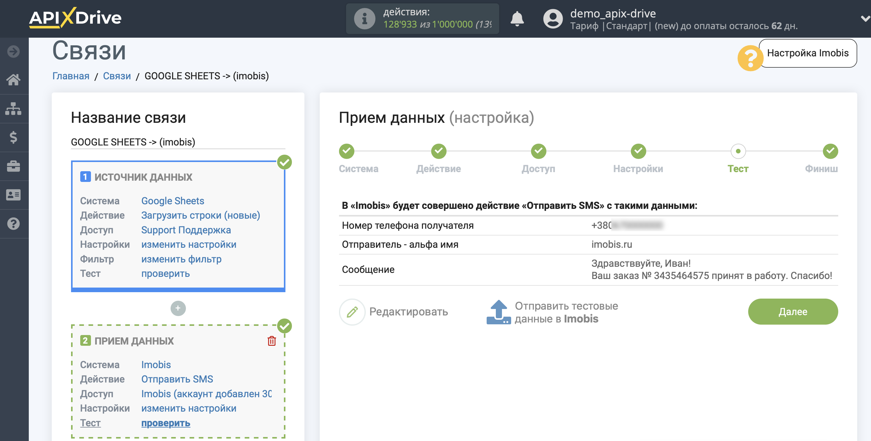This screenshot has height=441, width=871.
Task: Expand sidebar with arrow icon
Action: click(13, 51)
